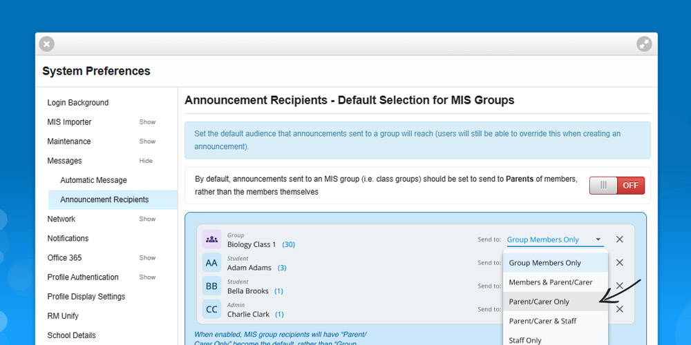Click the Biology Class 1 group icon
Viewport: 691px width, 345px height.
(211, 239)
